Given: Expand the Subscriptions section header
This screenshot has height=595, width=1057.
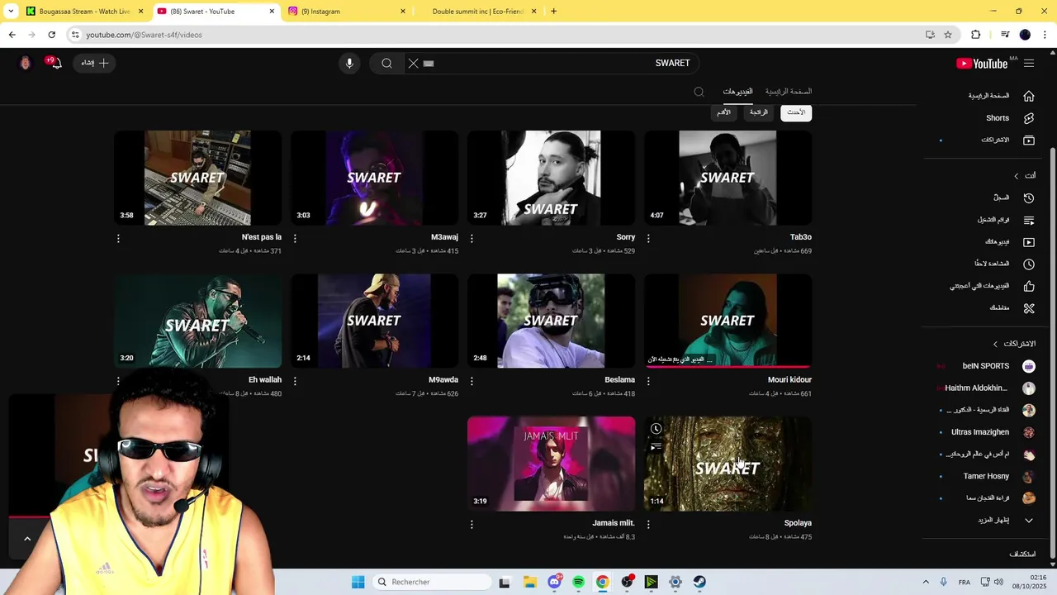Looking at the screenshot, I should [1014, 344].
